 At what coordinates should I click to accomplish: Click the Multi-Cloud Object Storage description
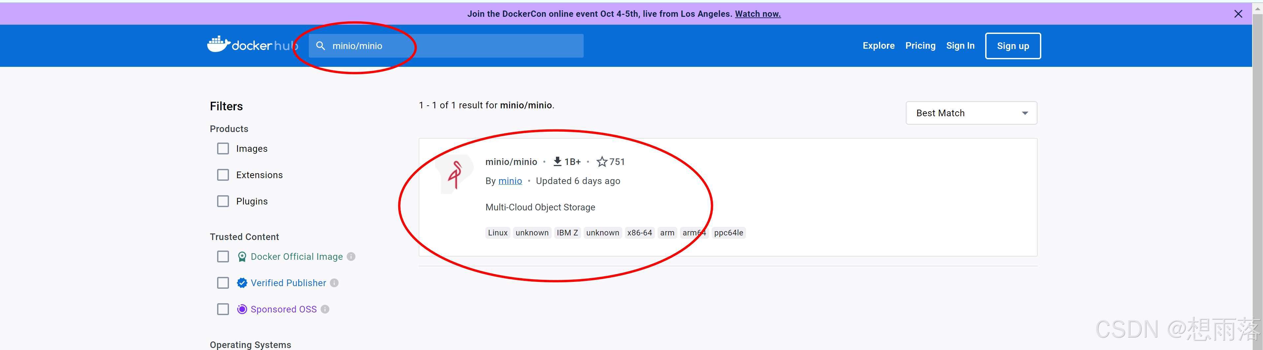click(x=540, y=207)
